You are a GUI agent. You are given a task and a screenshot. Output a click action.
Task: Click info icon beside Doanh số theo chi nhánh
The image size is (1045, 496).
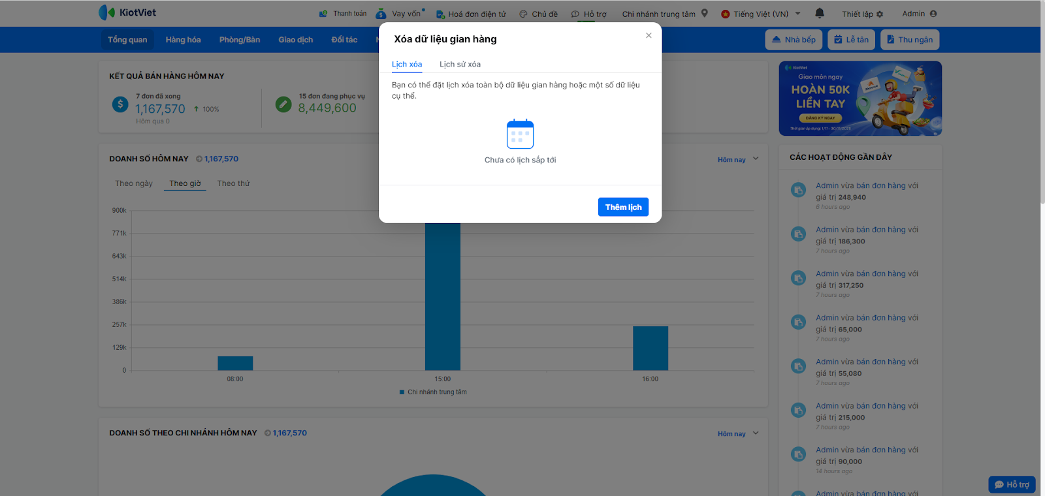tap(268, 433)
